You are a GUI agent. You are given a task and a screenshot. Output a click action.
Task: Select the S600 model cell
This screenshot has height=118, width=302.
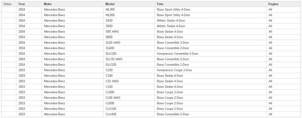[x=129, y=37]
